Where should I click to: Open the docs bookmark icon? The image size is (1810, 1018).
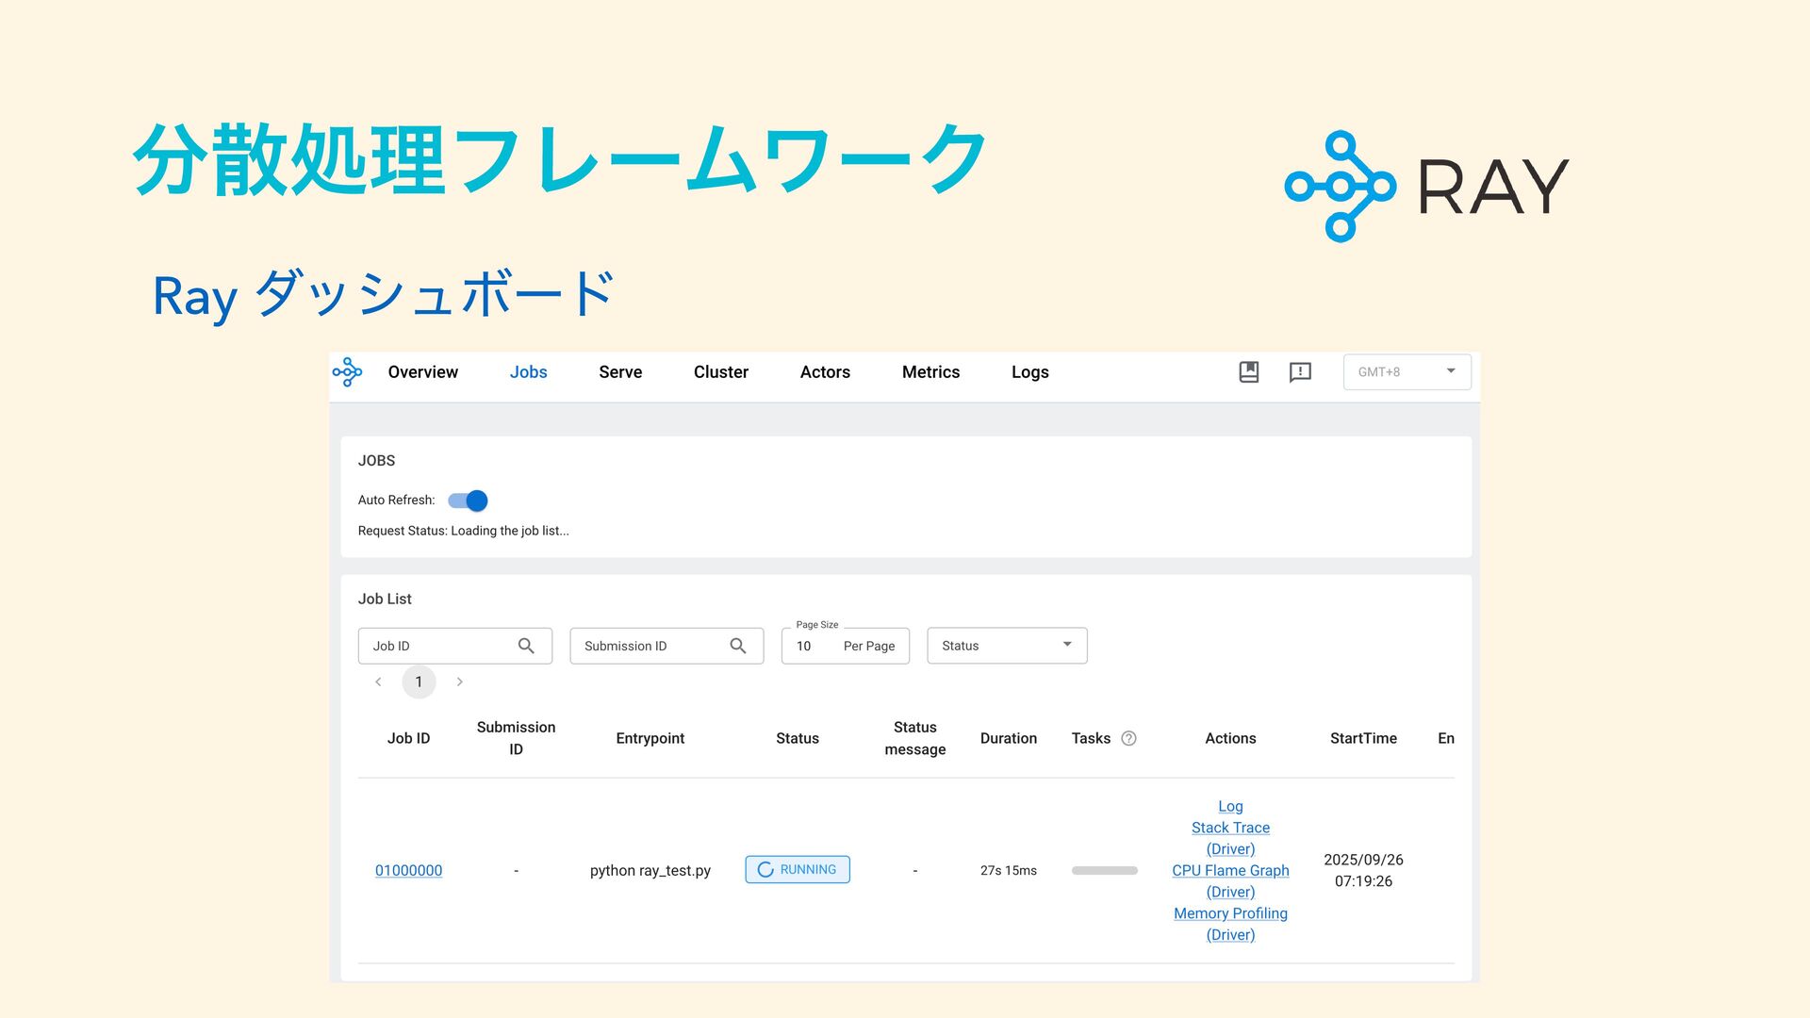pyautogui.click(x=1248, y=372)
